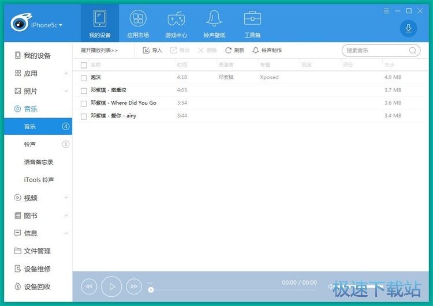Image resolution: width=433 pixels, height=306 pixels.
Task: Check the 邓紫棋 4:05 song checkbox
Action: [84, 90]
